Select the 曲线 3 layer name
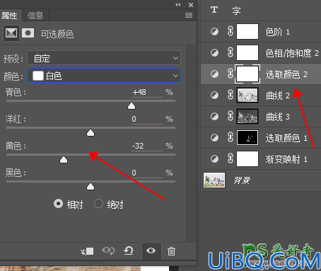 pos(278,117)
